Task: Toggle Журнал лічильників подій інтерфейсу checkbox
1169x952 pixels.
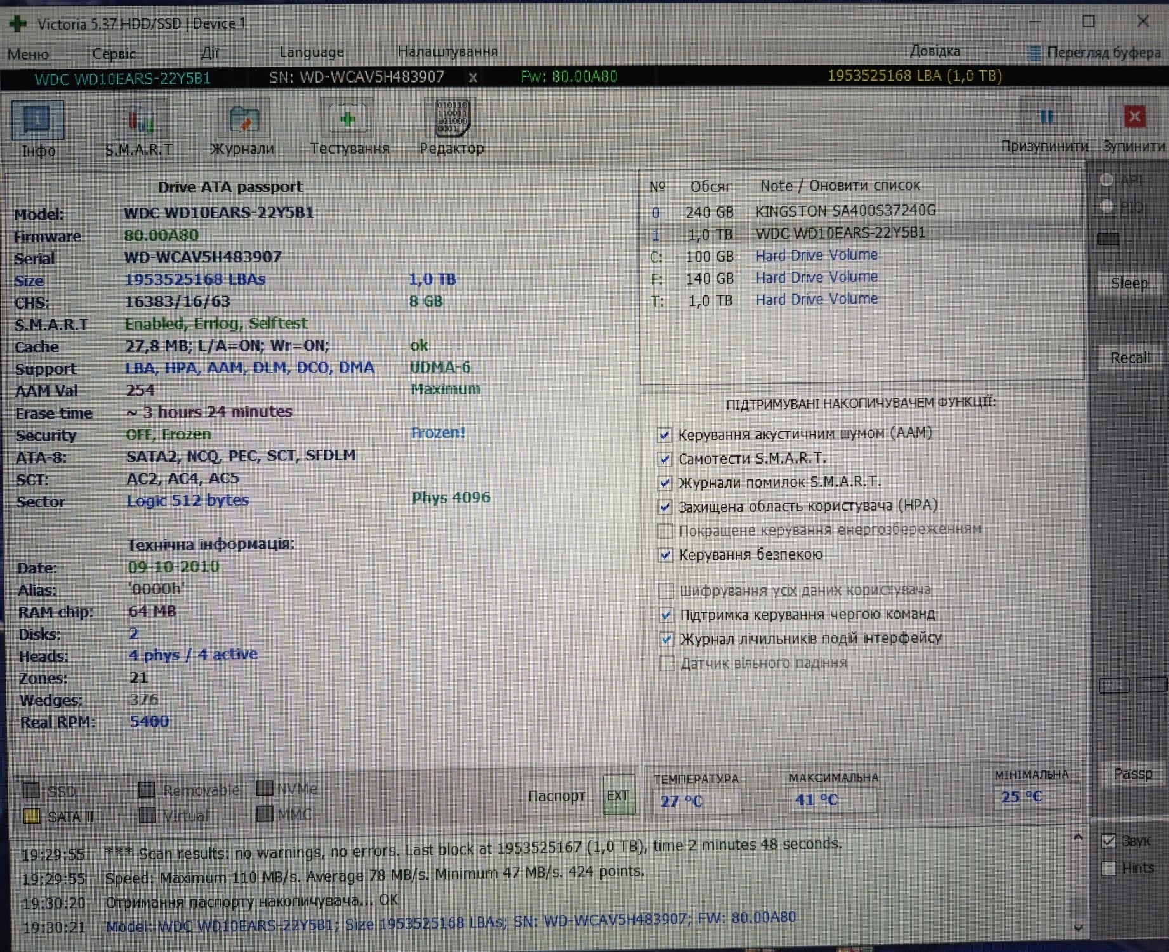Action: pos(666,640)
